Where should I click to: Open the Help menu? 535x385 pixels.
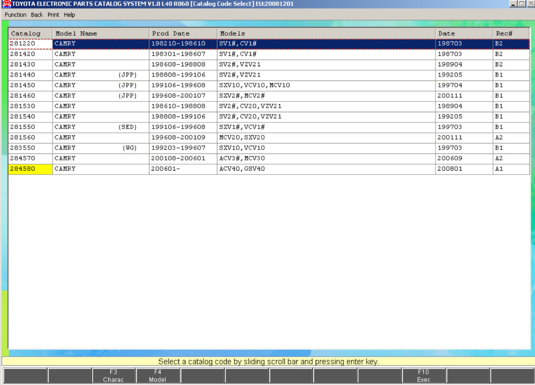pos(70,14)
